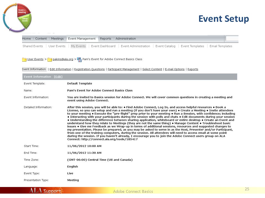The width and height of the screenshot is (265, 198).
Task: Click the 'Adobe Connect Basics' footer text
Action: pyautogui.click(x=133, y=191)
